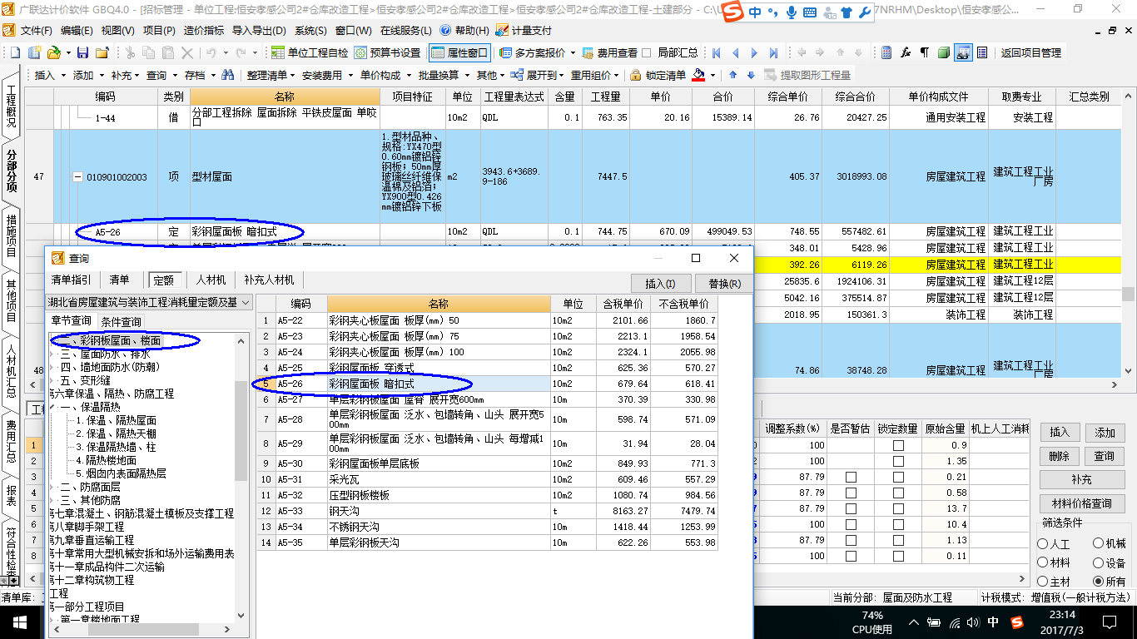Open the notification center icon
Screen dimensions: 1137x639
pos(1108,622)
